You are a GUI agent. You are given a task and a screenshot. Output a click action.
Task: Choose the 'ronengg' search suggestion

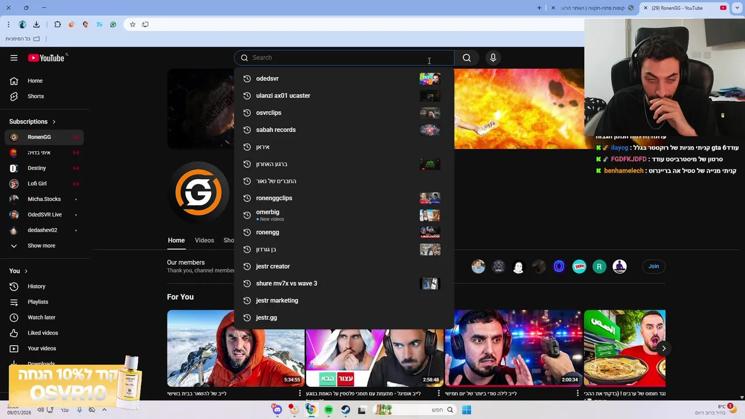(x=343, y=232)
